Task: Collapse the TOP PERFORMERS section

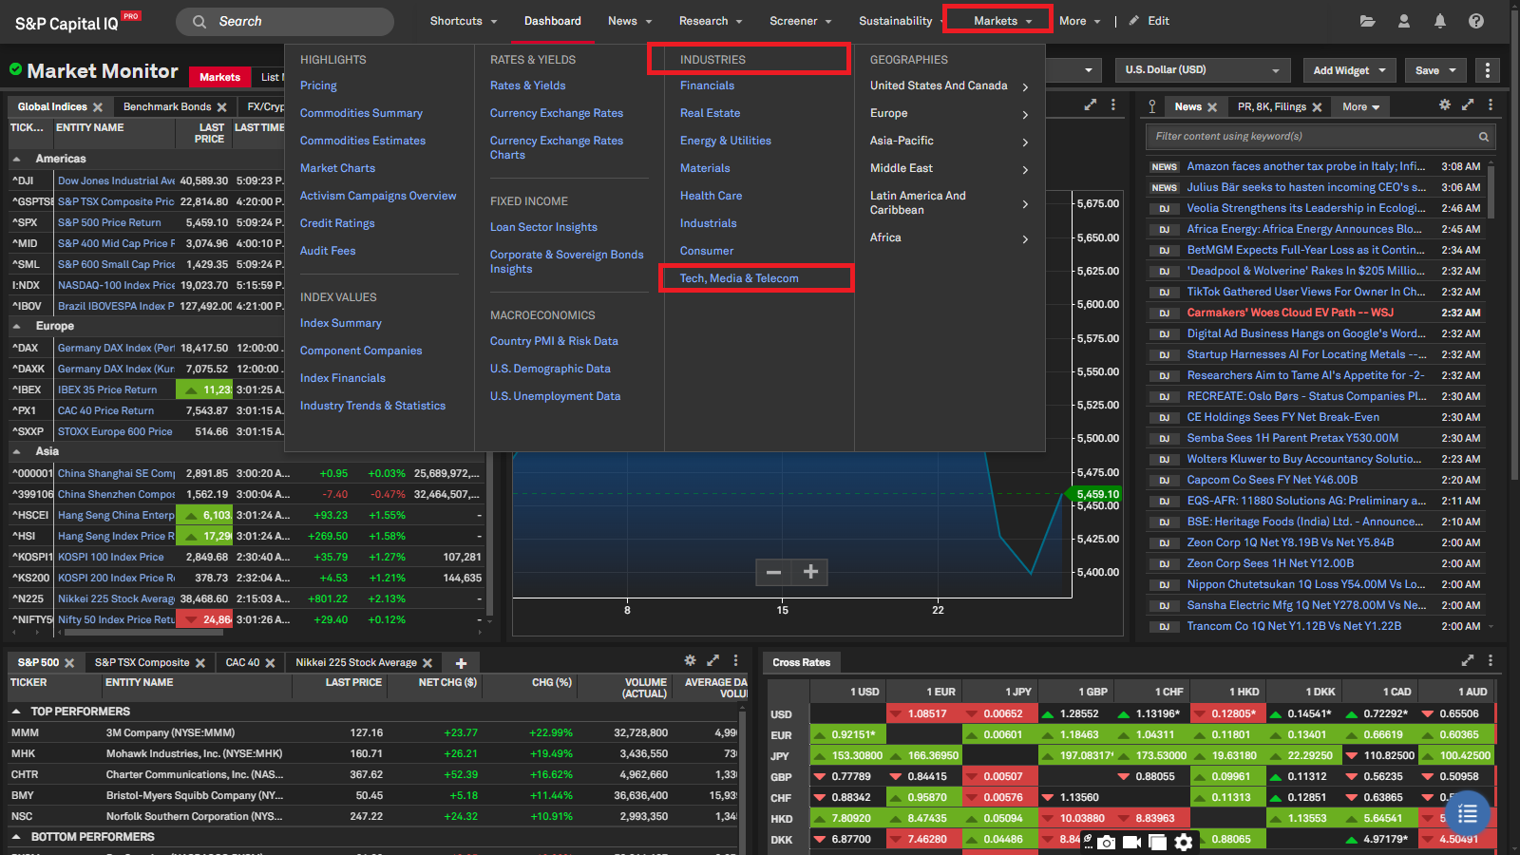Action: (16, 712)
